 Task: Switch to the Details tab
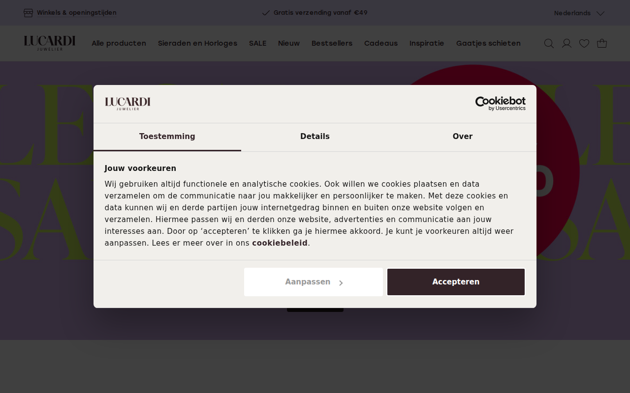pyautogui.click(x=315, y=137)
